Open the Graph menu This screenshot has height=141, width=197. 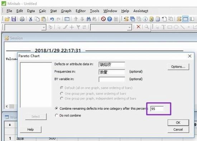[x=66, y=11]
